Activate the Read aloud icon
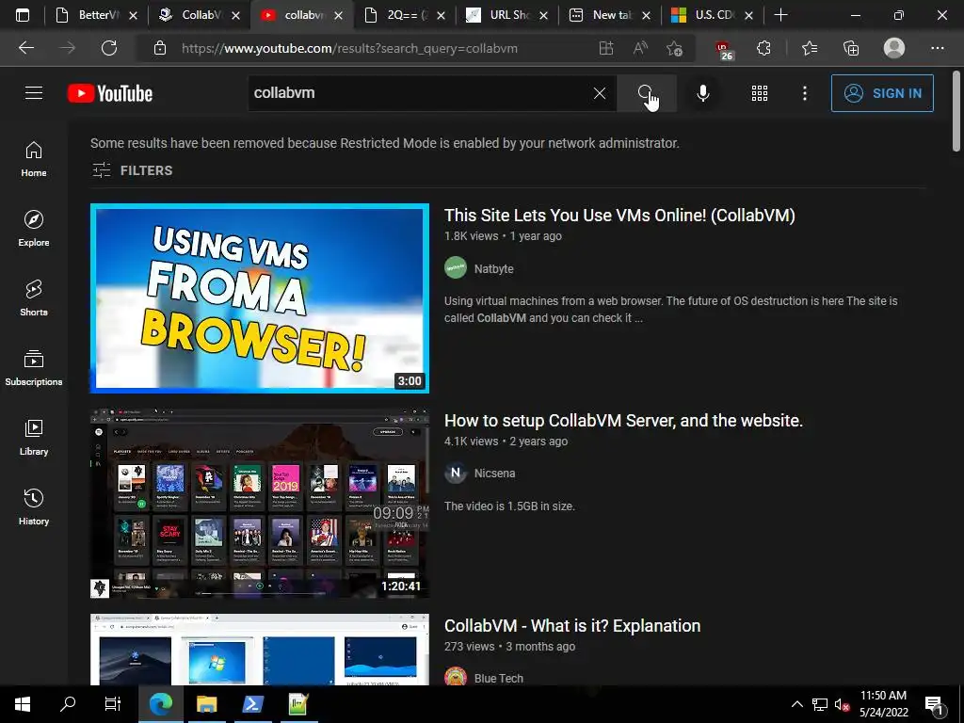The height and width of the screenshot is (723, 964). tap(640, 48)
